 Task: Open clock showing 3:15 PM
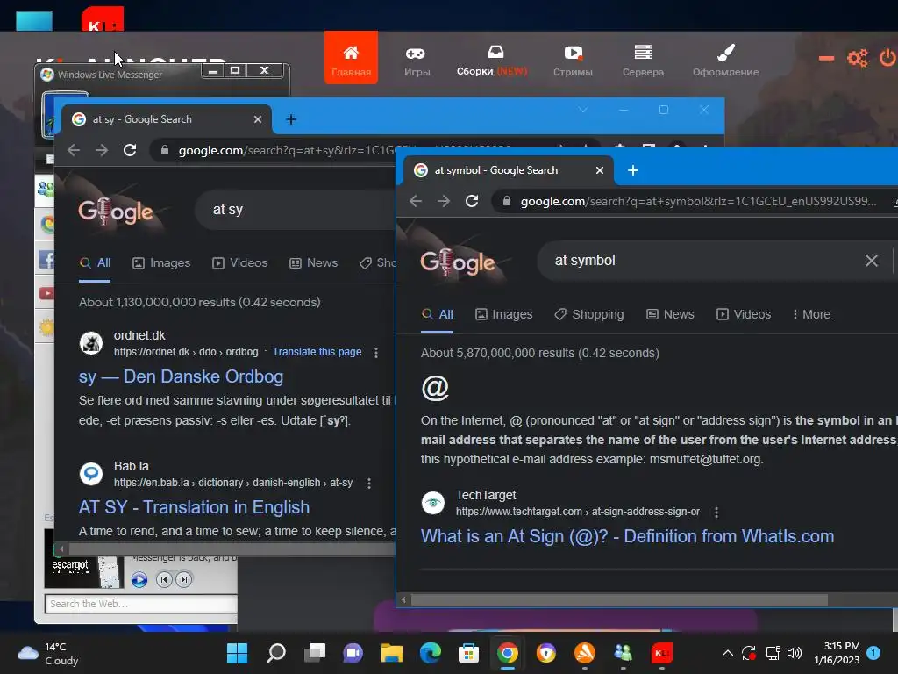837,653
